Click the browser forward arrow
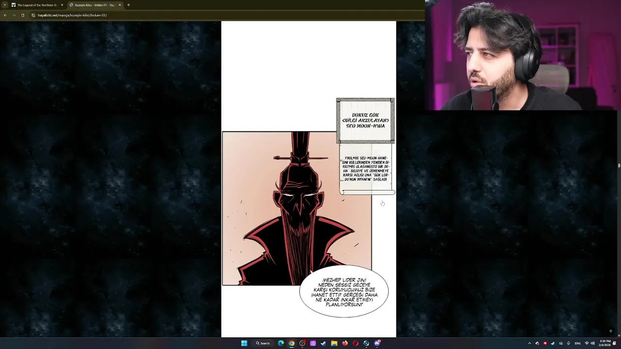Screen dimensions: 621x349 point(14,15)
